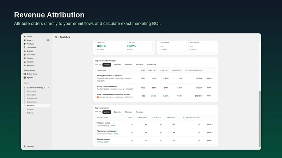Click the Attributed Revenue column header in campaigns
Viewport: 282px width, 158px height.
click(194, 71)
